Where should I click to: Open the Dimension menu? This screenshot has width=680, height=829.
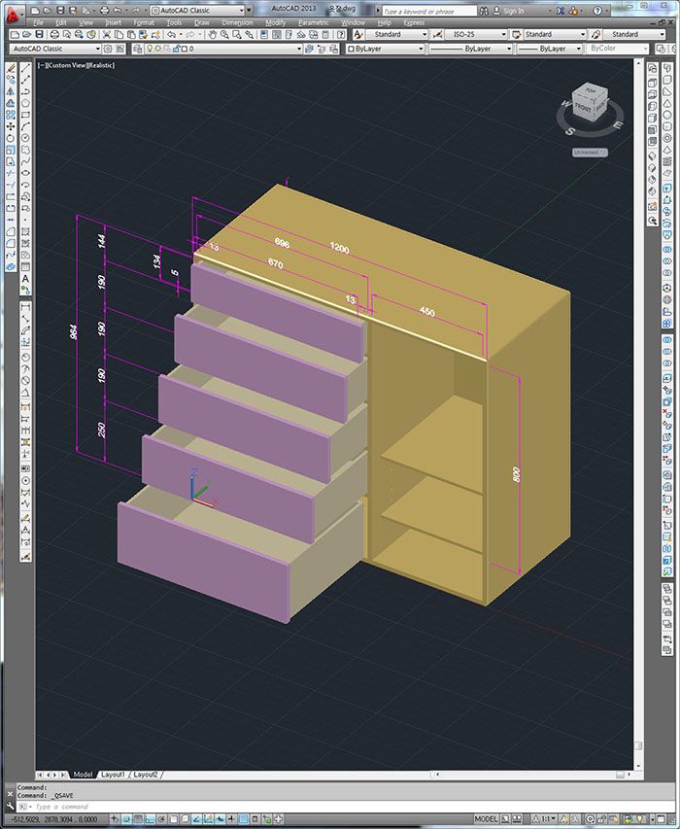[237, 22]
